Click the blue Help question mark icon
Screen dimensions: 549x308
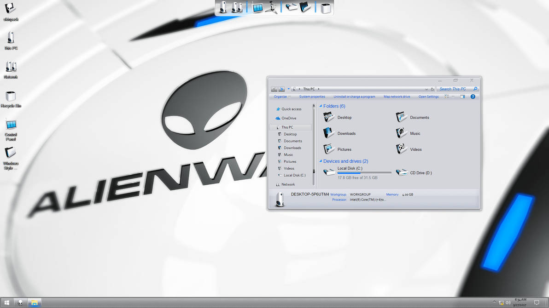473,97
